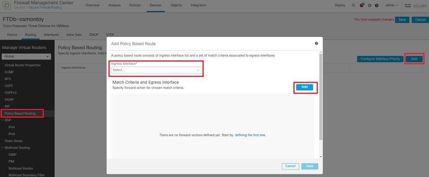This screenshot has height=177, width=429.
Task: Open the Global virtual router dropdown
Action: pos(27,56)
